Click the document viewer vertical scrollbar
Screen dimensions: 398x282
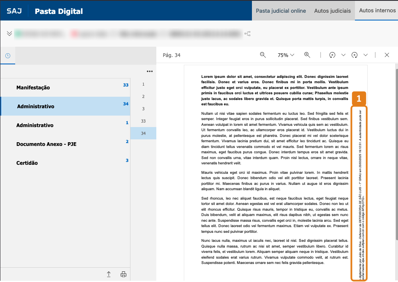[396, 154]
